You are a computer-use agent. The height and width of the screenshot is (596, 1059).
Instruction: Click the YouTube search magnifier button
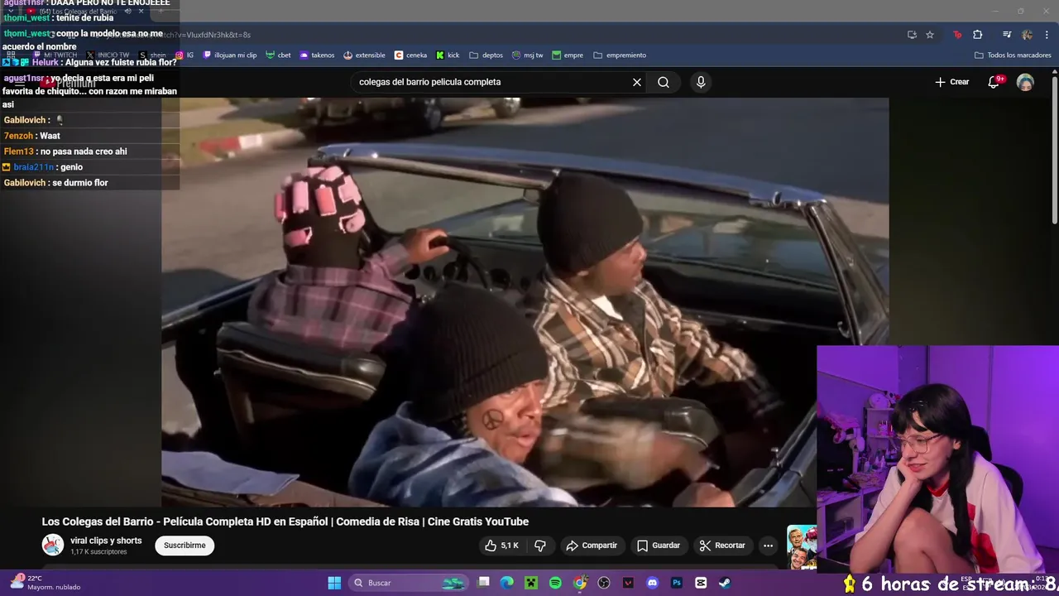[x=664, y=82]
